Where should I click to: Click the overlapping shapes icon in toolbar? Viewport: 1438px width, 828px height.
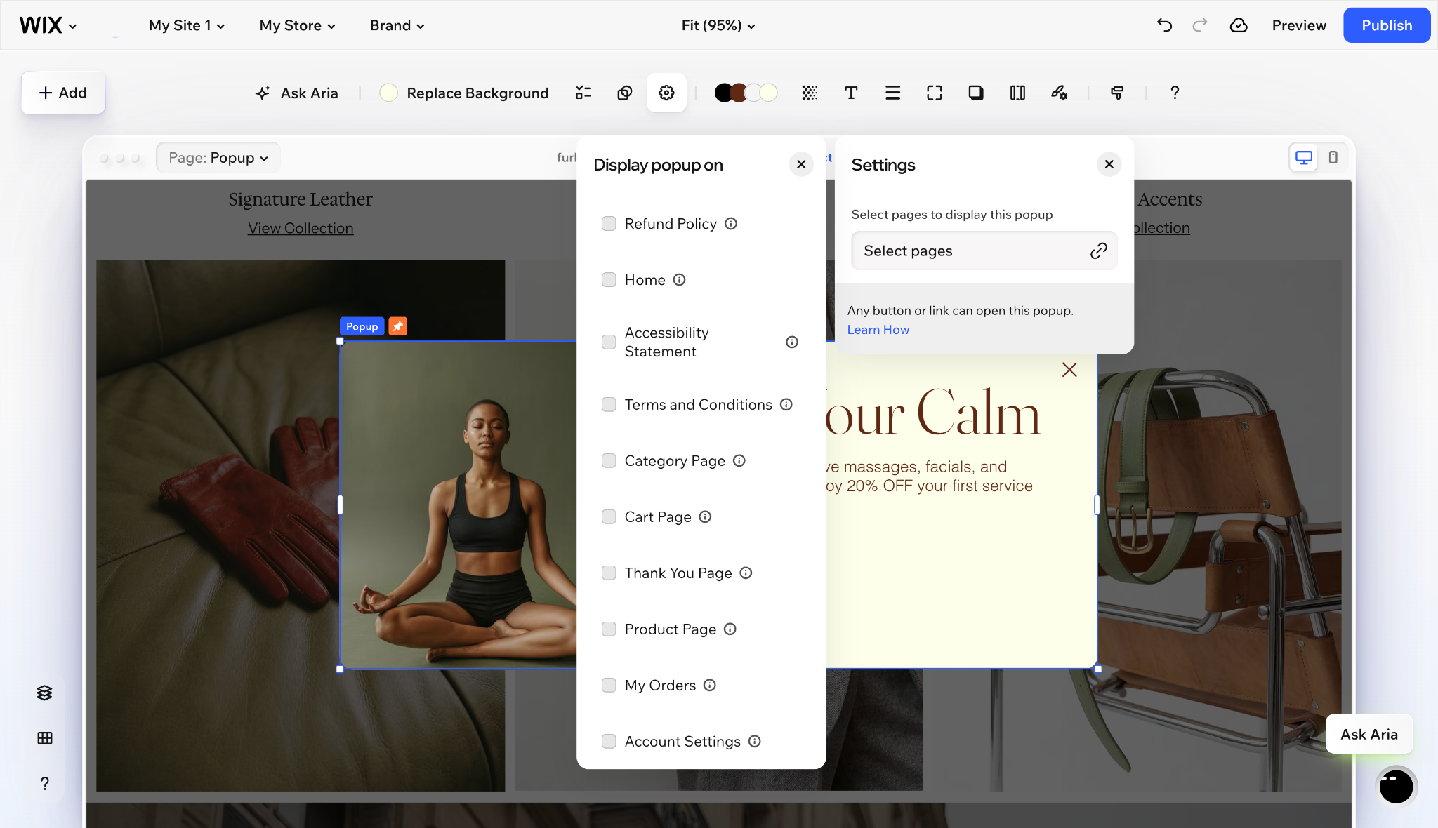[x=624, y=93]
